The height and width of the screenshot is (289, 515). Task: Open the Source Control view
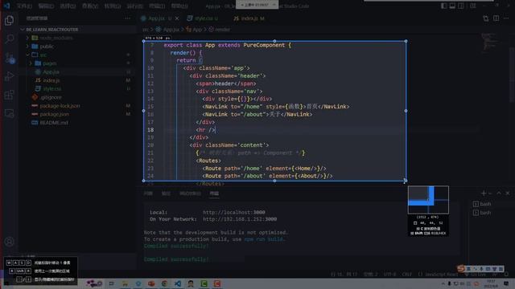coord(9,58)
